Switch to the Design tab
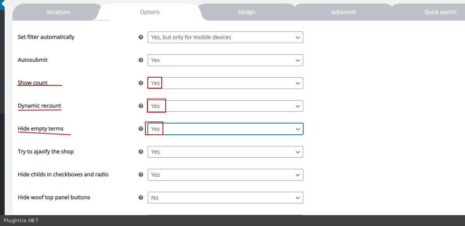 [246, 12]
